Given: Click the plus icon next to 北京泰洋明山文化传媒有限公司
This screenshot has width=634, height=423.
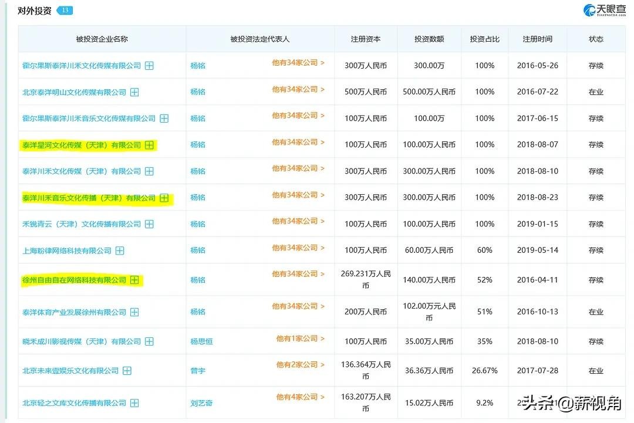Looking at the screenshot, I should tap(134, 92).
